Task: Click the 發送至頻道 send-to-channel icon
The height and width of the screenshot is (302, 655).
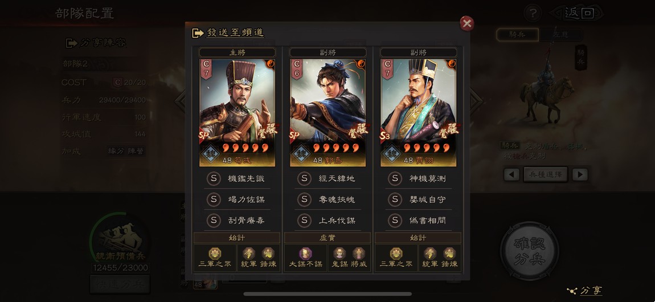Action: pos(198,33)
